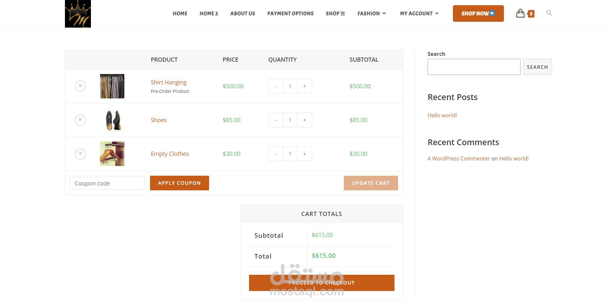Click the Product column header

tap(164, 59)
